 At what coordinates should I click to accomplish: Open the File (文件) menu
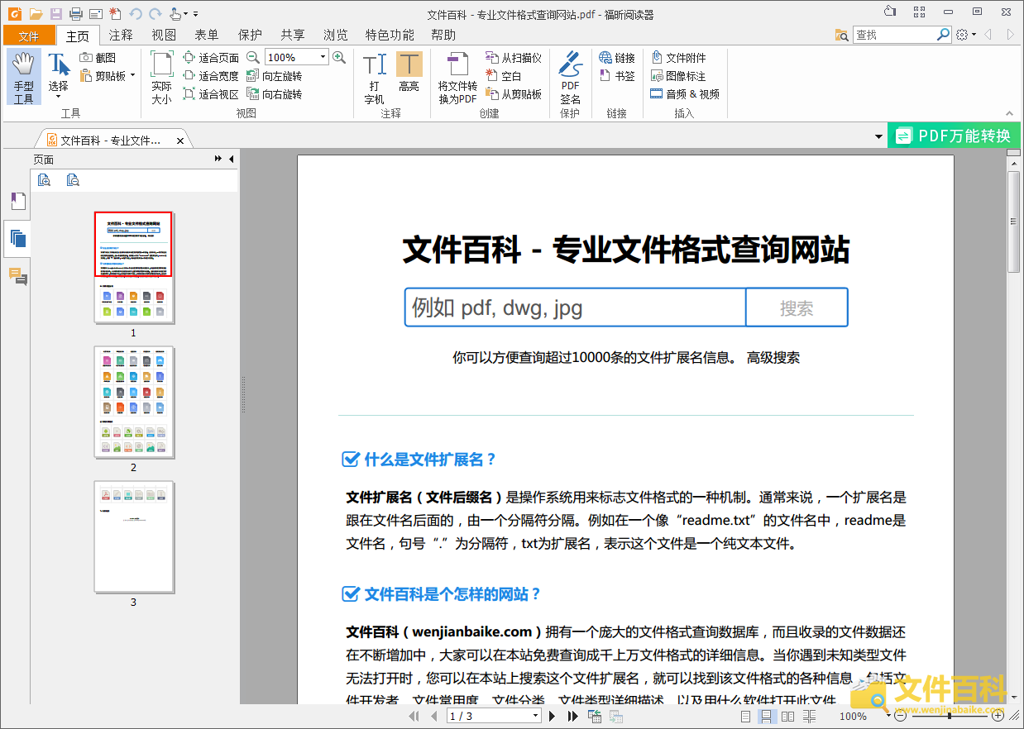click(29, 36)
